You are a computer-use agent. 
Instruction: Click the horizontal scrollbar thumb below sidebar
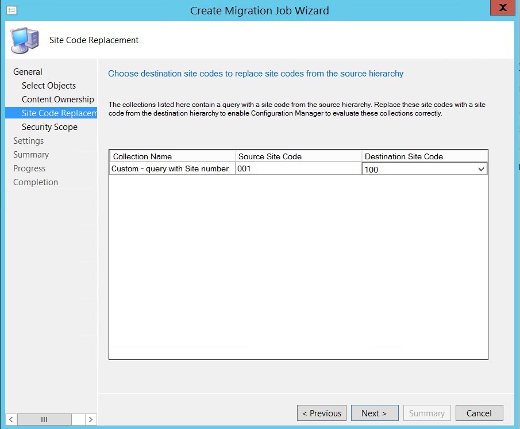click(x=45, y=420)
